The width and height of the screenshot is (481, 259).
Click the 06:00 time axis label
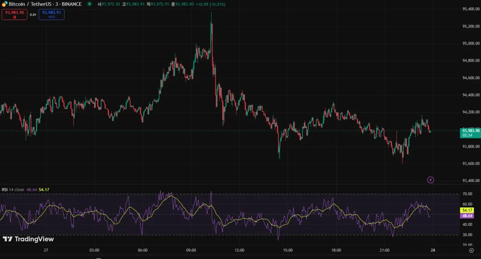click(x=143, y=250)
